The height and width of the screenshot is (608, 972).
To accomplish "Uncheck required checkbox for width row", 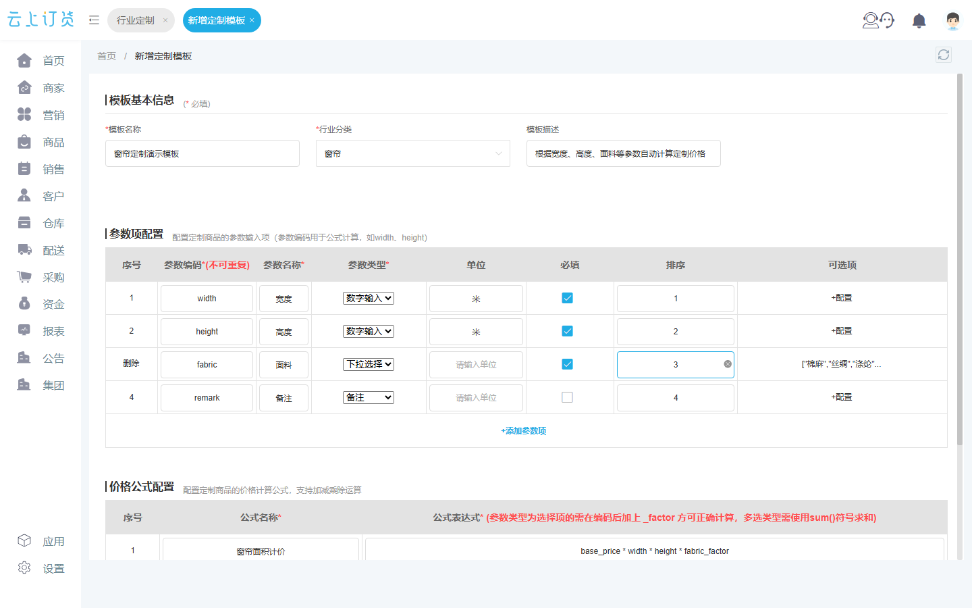I will point(567,298).
